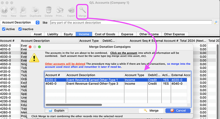Viewport: 220px width, 119px height.
Task: Switch to the Asset tab
Action: [x=38, y=34]
